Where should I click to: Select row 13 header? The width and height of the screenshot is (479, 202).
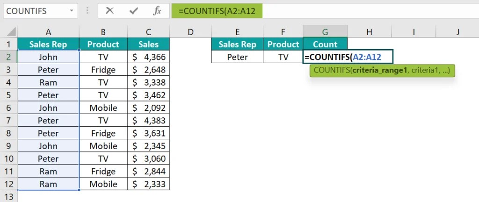point(8,196)
